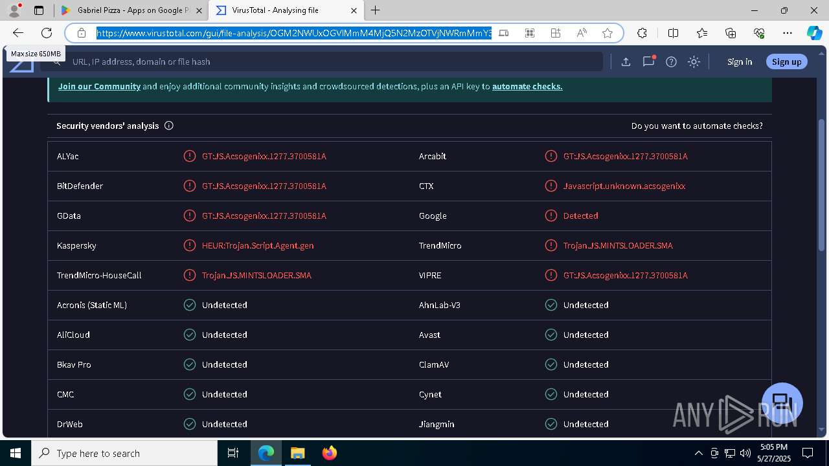Toggle VirusTotal light/dark theme
829x466 pixels.
click(x=694, y=61)
